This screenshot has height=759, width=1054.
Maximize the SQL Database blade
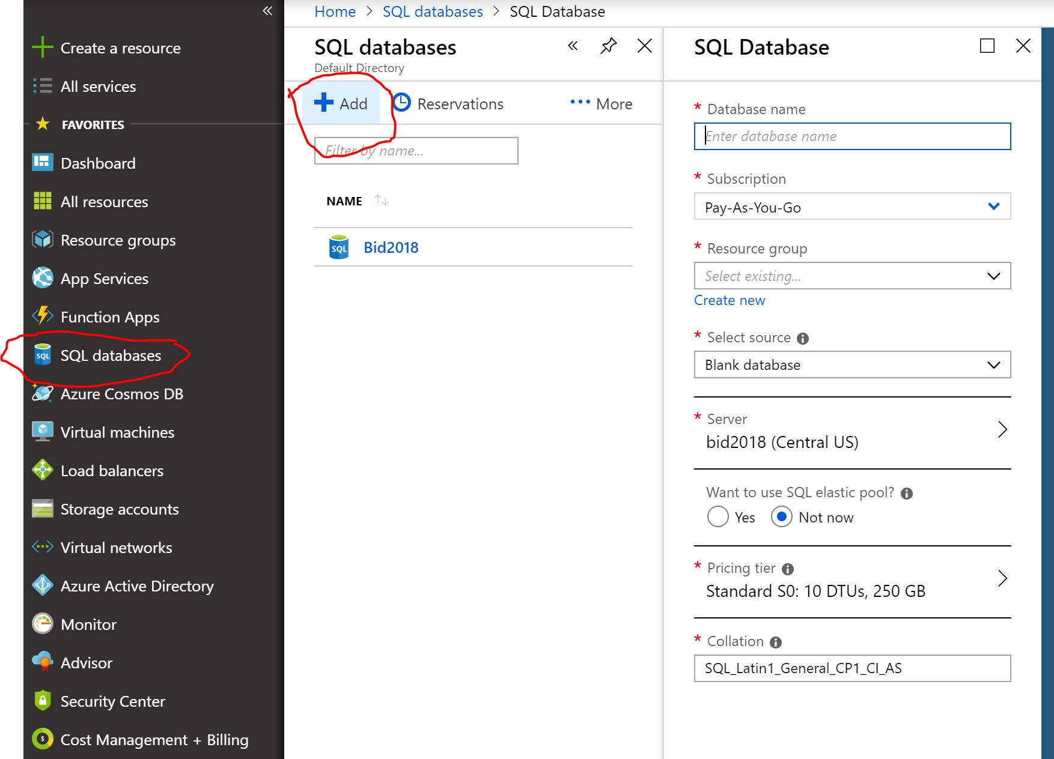[x=987, y=46]
